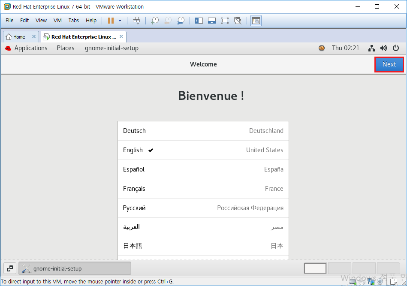Enter full screen mode icon
The width and height of the screenshot is (407, 286).
coord(225,21)
